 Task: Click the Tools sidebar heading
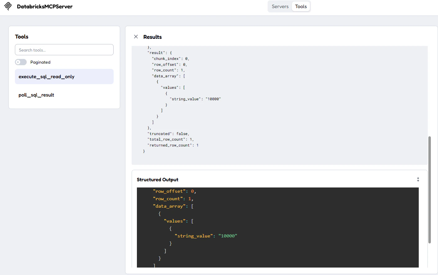pyautogui.click(x=22, y=37)
